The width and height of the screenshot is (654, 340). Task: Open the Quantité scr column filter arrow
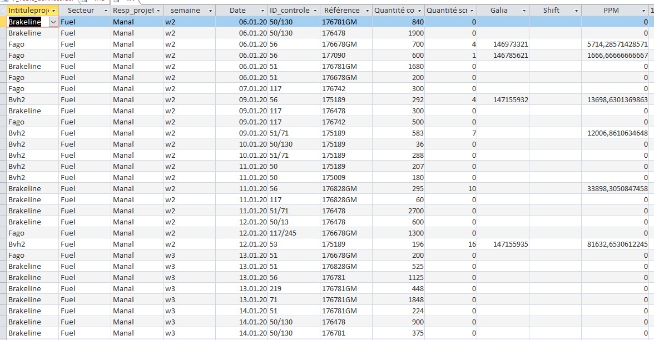[x=472, y=11]
